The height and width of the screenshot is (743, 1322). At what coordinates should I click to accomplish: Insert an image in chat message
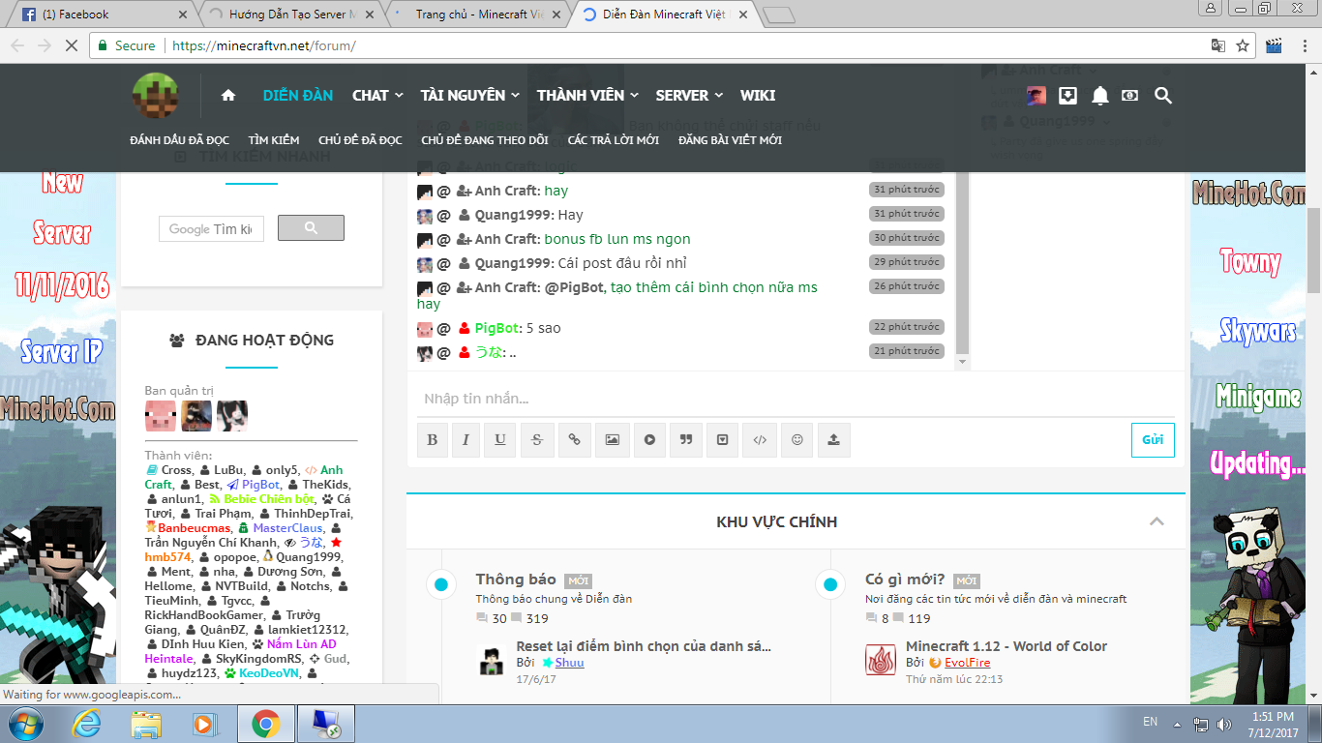612,439
